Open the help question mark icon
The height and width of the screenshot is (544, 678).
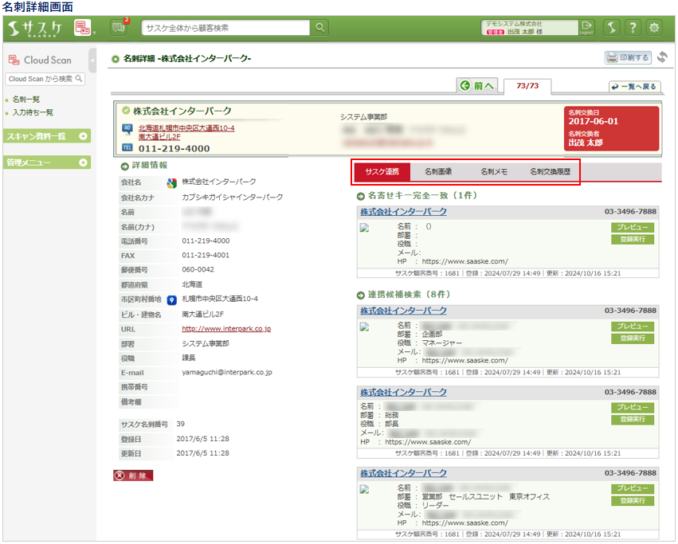(633, 28)
